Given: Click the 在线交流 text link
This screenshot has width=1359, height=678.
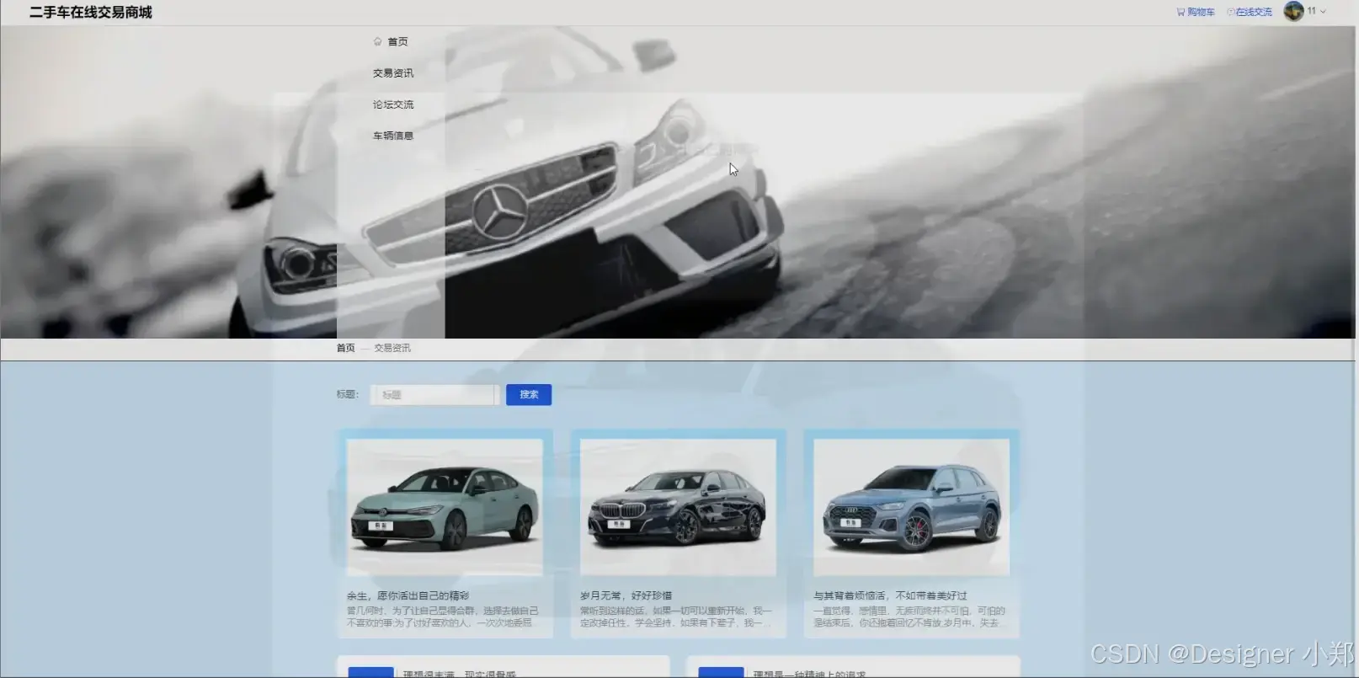Looking at the screenshot, I should [x=1254, y=13].
